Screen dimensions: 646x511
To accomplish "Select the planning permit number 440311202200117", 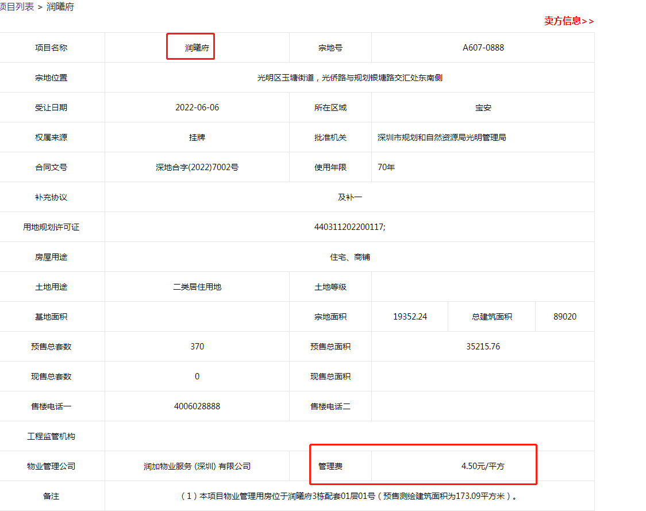I will point(349,227).
